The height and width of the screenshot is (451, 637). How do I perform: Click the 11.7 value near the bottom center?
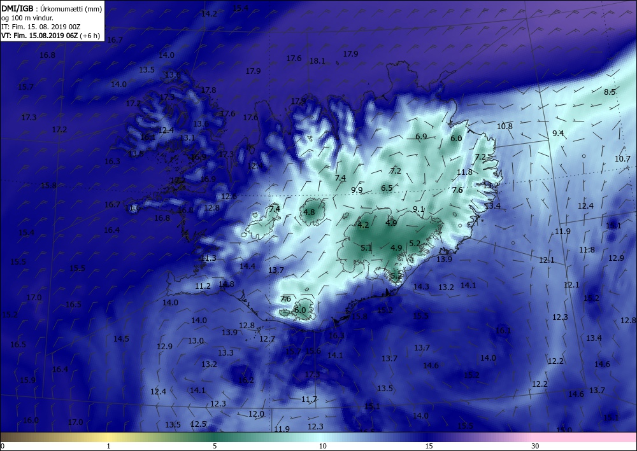coord(309,399)
